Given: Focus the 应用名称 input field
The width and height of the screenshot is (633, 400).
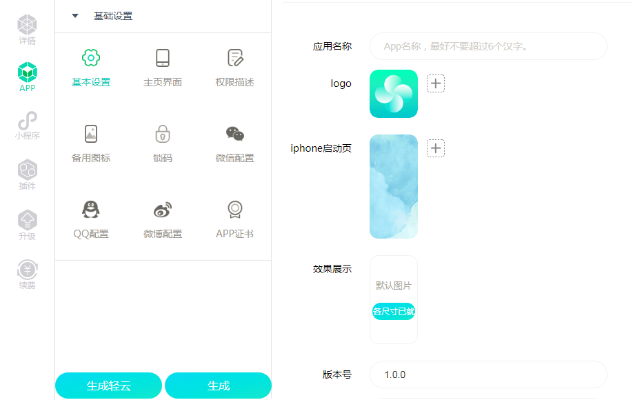Looking at the screenshot, I should (488, 46).
